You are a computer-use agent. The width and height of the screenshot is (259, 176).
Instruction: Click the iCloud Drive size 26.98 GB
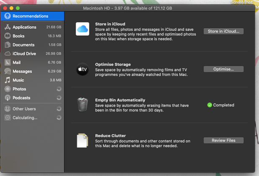[x=54, y=54]
